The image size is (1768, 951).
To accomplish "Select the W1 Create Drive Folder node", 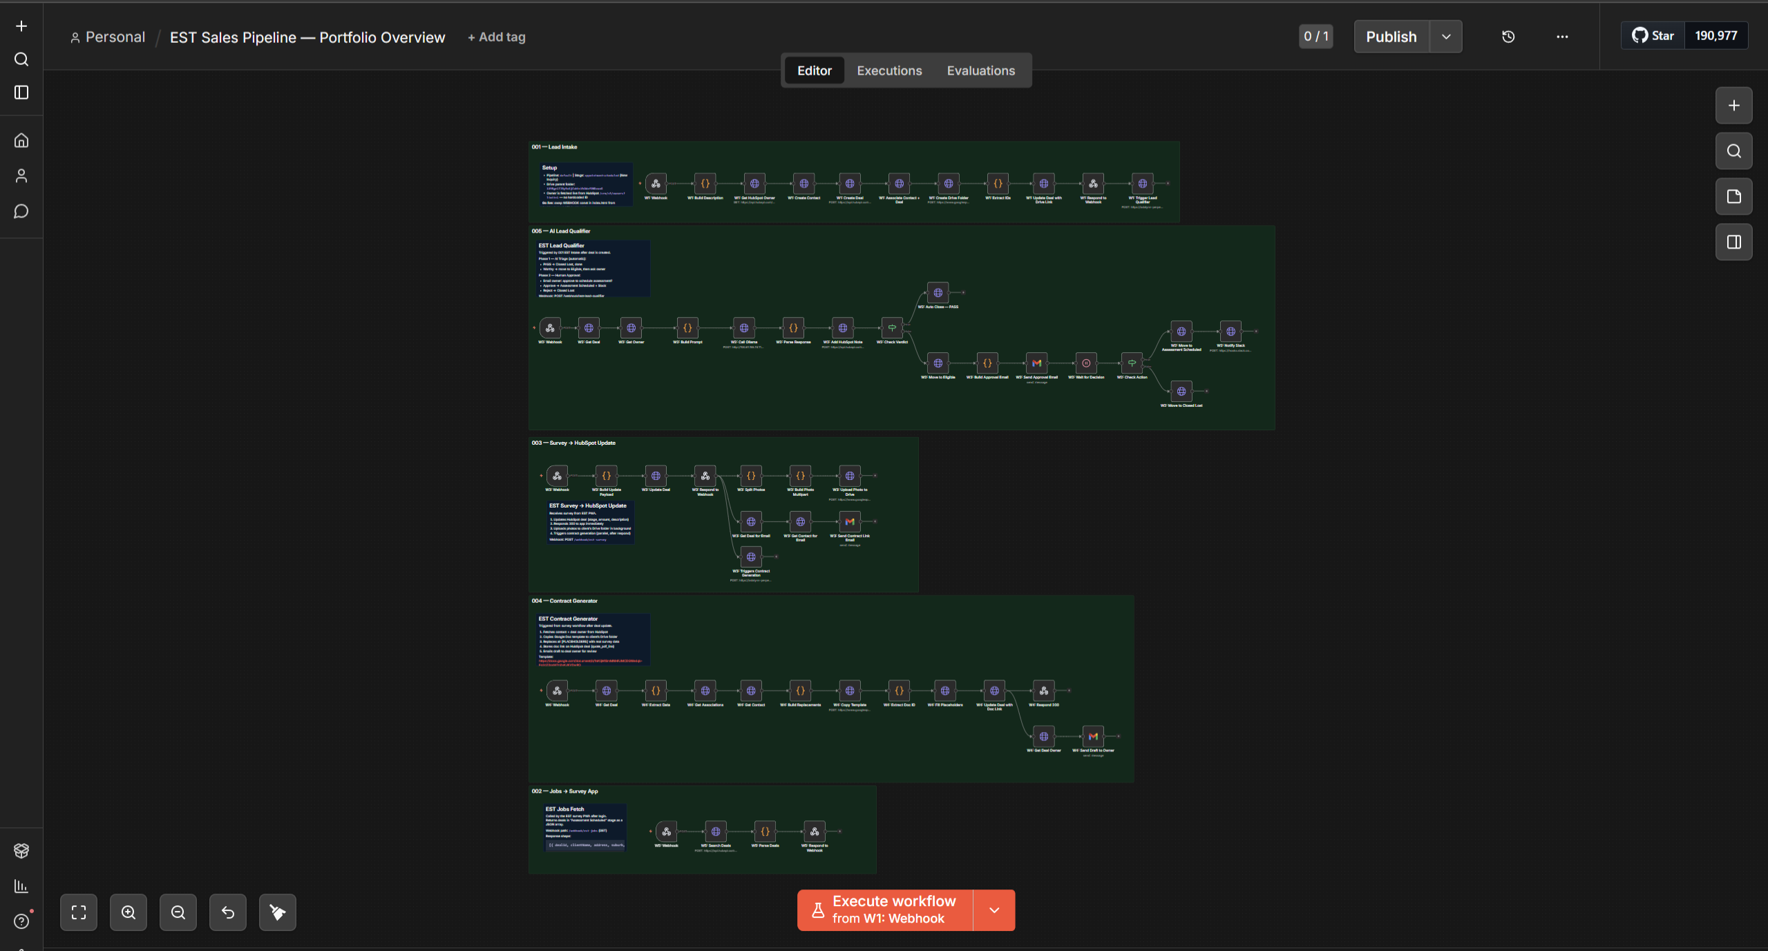I will click(949, 184).
